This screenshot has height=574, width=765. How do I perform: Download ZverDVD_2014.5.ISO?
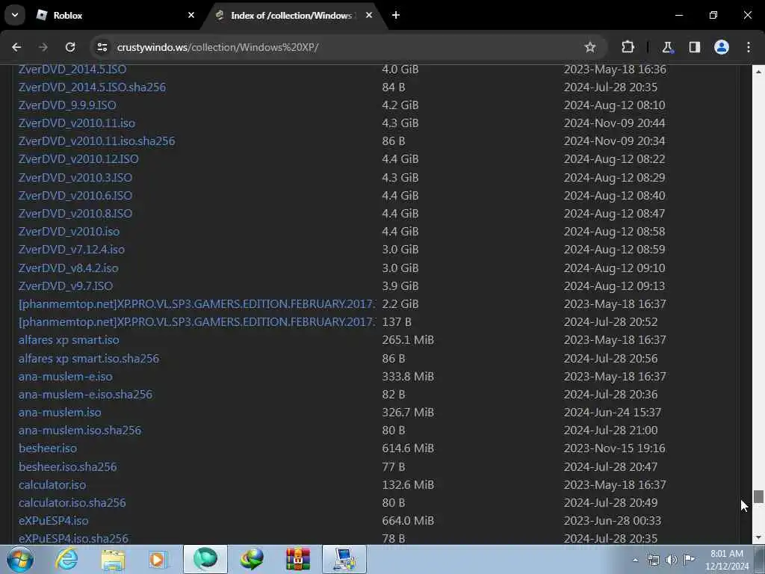click(x=72, y=69)
